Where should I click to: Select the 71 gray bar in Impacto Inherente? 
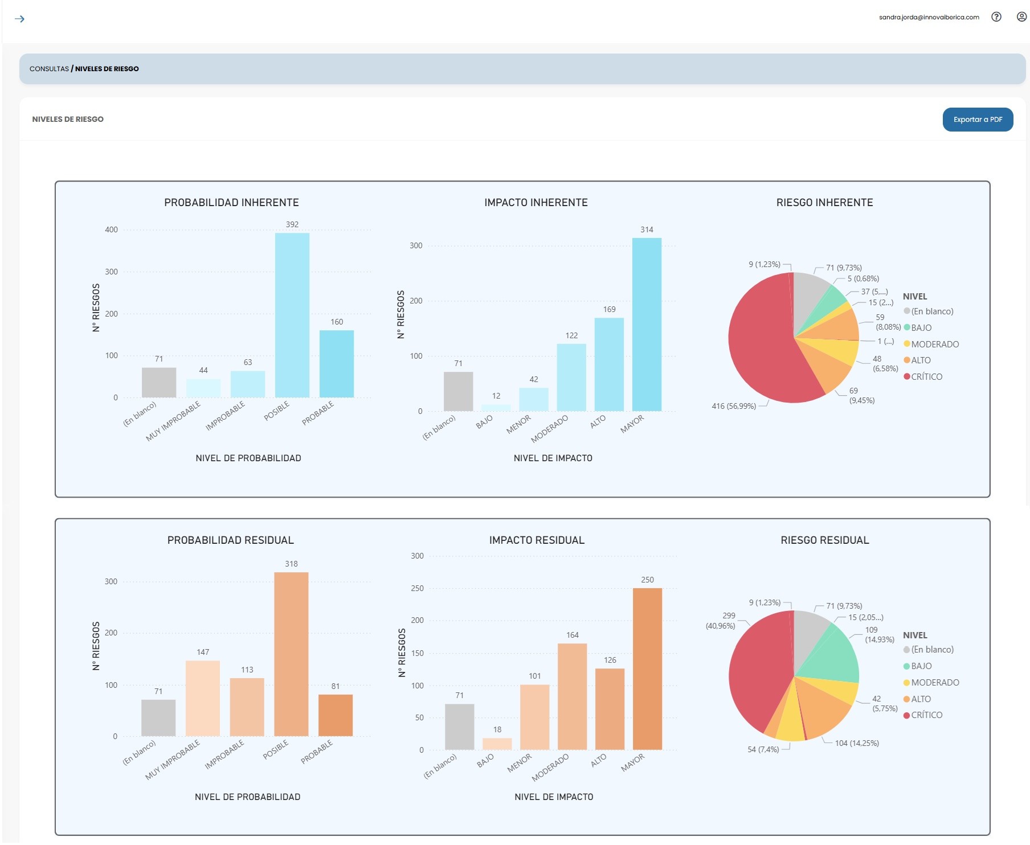[459, 392]
